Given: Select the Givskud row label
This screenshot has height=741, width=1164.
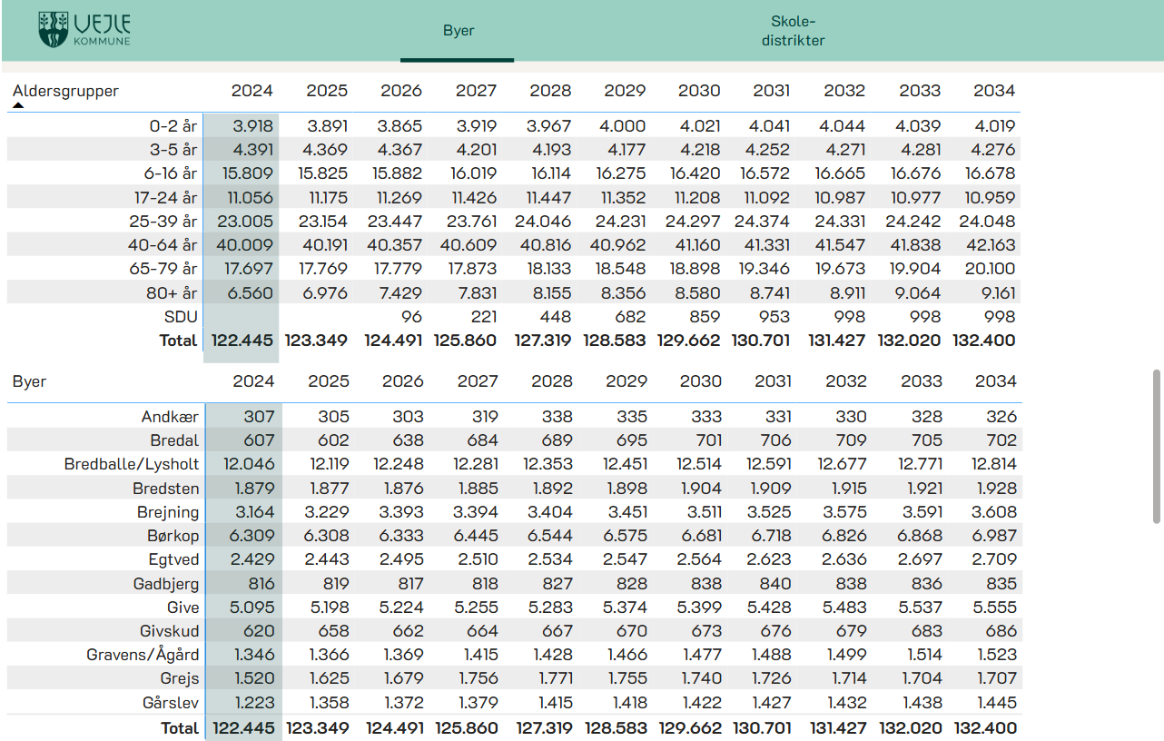Looking at the screenshot, I should click(170, 631).
